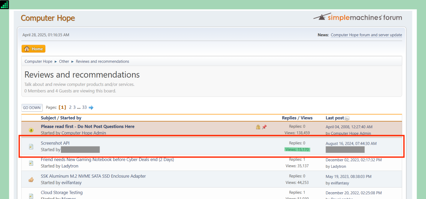Select current page 1 indicator
Screen dimensions: 426x199
[62, 107]
